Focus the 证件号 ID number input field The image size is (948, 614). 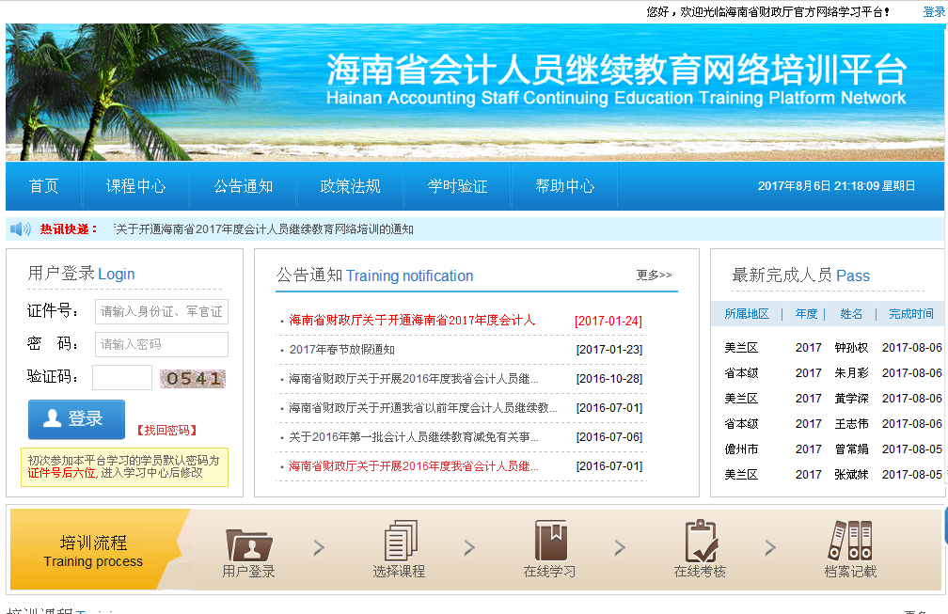click(161, 311)
